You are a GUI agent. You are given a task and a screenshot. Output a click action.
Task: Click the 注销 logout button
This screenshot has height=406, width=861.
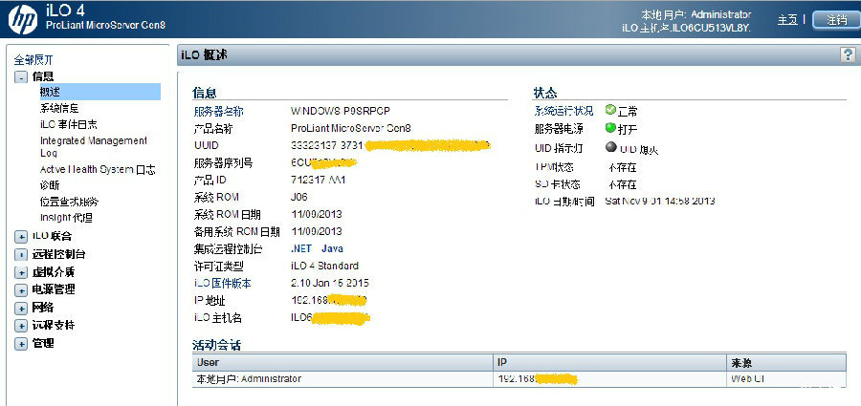coord(836,20)
